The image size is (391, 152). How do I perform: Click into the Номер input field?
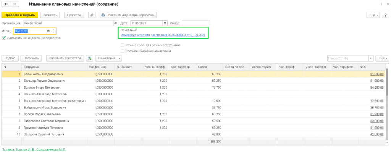[196, 23]
